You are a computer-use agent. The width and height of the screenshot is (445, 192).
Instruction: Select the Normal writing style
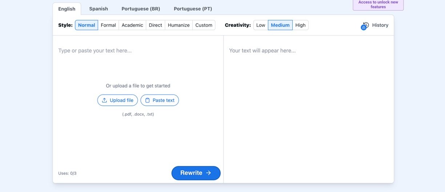(87, 25)
